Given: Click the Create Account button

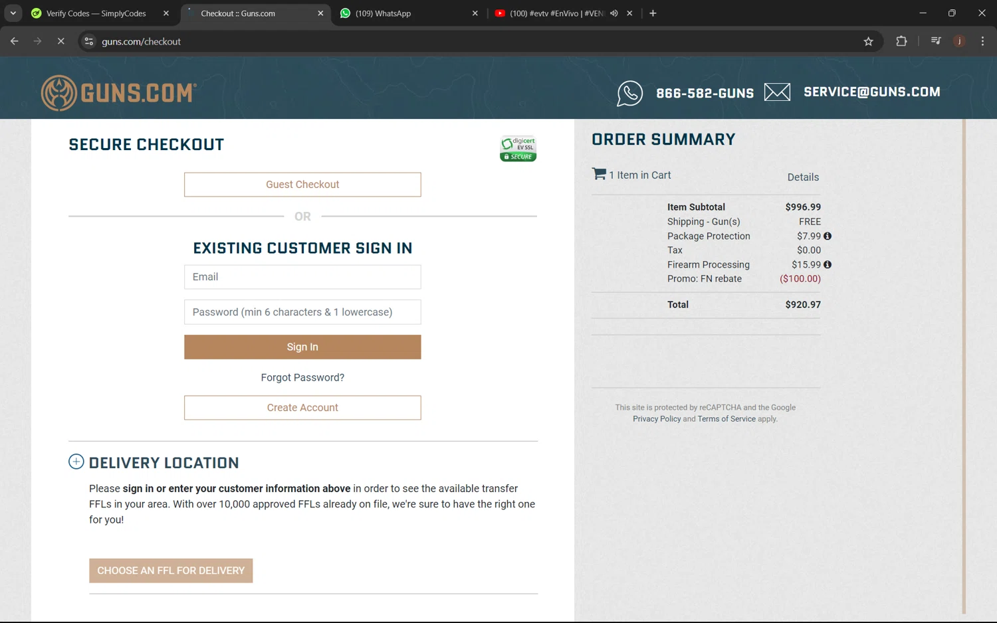Looking at the screenshot, I should point(302,408).
